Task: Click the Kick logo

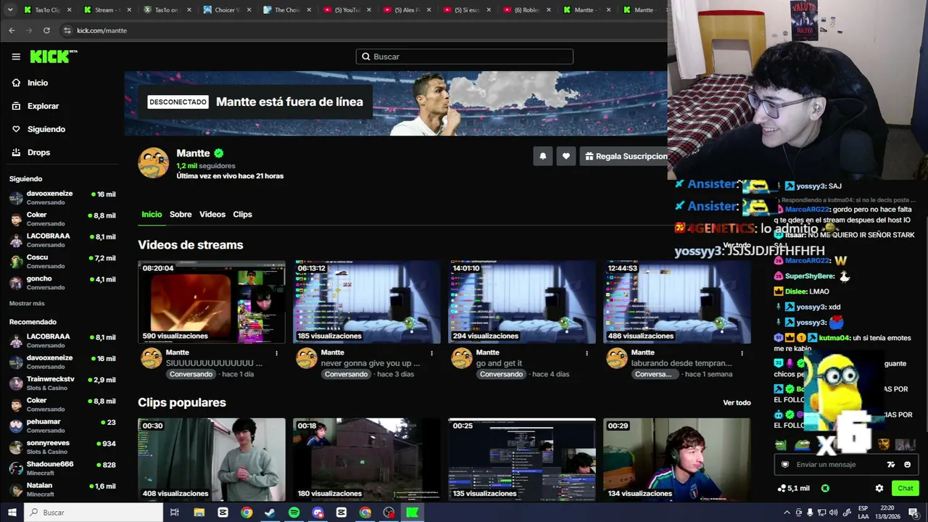Action: pyautogui.click(x=54, y=57)
